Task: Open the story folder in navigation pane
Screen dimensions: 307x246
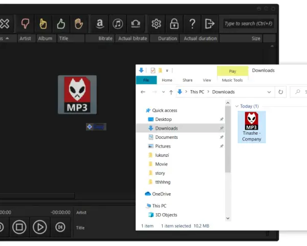Action: pyautogui.click(x=160, y=173)
